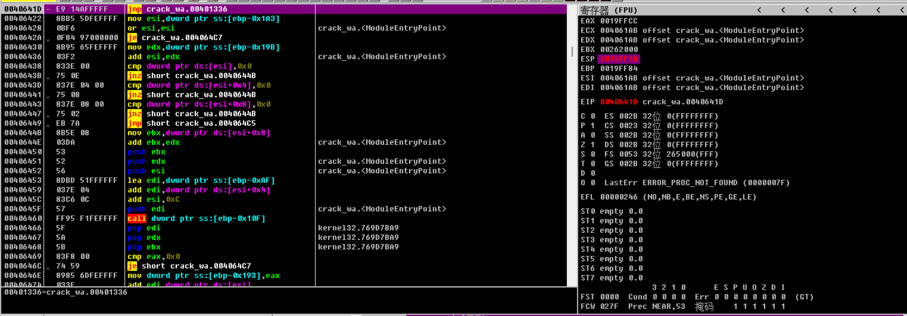Select highlighted ESP value 0019FF78
Screen dimensions: 907x316
tap(619, 59)
